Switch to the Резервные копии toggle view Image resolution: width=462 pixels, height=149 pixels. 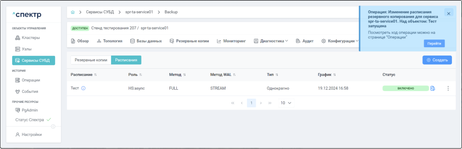91,60
